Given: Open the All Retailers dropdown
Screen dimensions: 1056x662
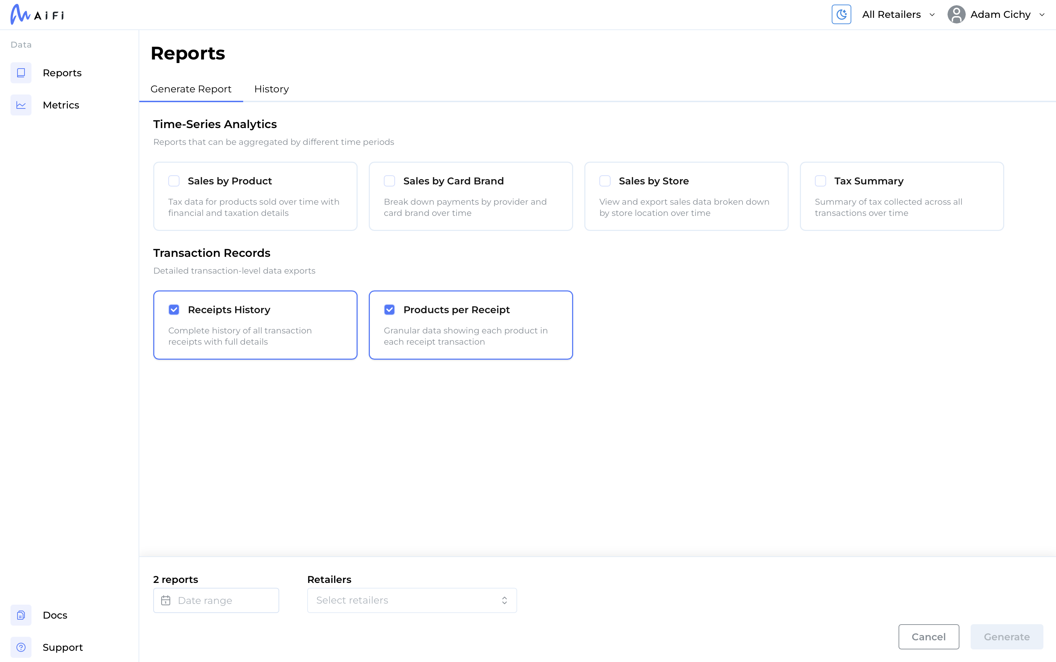Looking at the screenshot, I should click(897, 14).
